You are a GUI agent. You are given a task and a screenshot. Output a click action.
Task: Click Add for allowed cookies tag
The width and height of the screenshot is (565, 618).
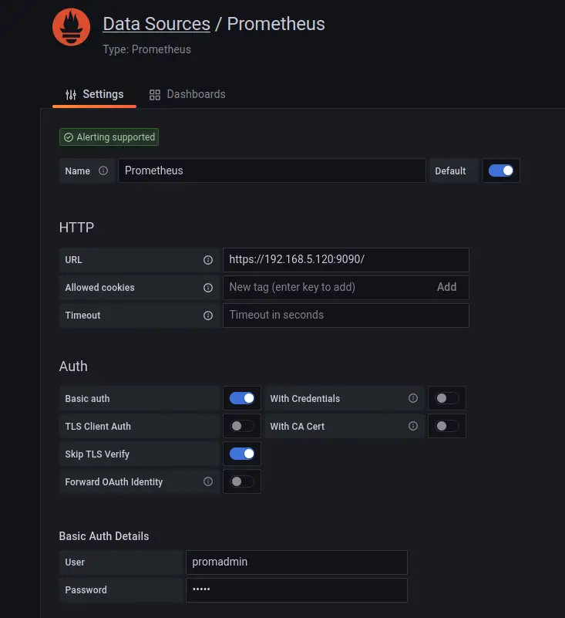[446, 287]
